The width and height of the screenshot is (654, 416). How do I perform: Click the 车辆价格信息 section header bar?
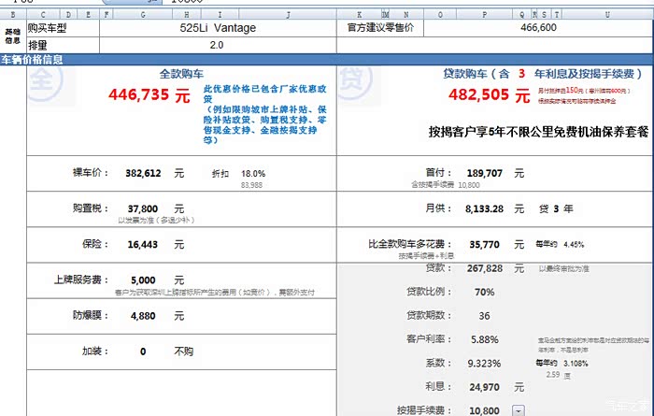coord(327,60)
